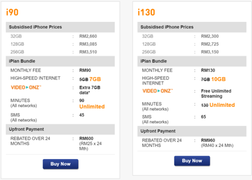This screenshot has height=180, width=252.
Task: Click the Video-Onz logo in i130 plan
Action: (157, 91)
